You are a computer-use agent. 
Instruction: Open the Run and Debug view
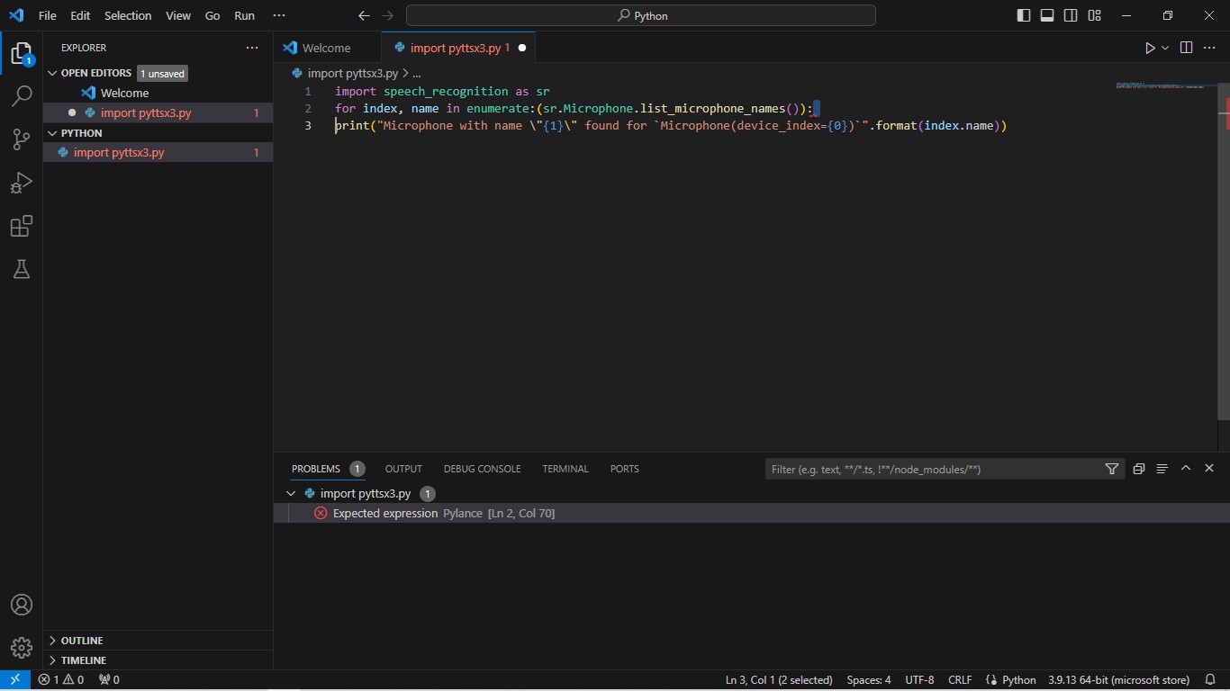(x=22, y=183)
